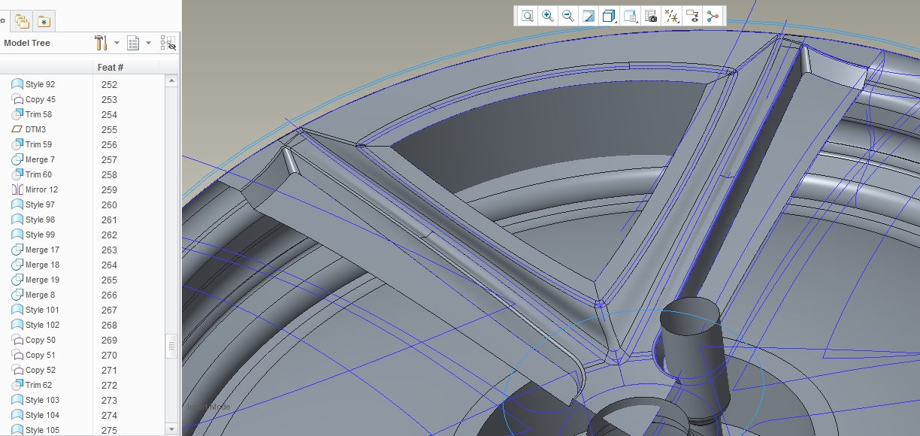Open the Model Tree show options list icon
This screenshot has height=436, width=920.
134,43
